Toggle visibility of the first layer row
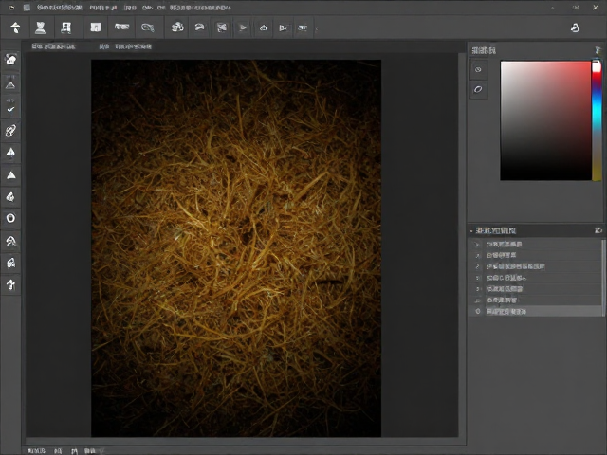 477,245
